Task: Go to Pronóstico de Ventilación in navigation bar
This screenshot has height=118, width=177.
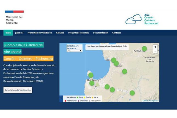Action: click(40, 33)
